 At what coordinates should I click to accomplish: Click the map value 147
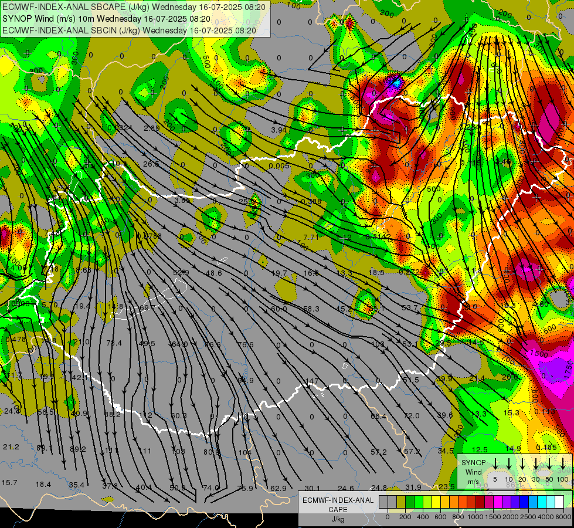(x=313, y=381)
